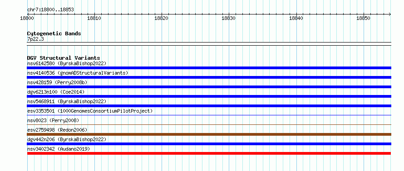Click the Cytogenetic Bands track title

(54, 33)
